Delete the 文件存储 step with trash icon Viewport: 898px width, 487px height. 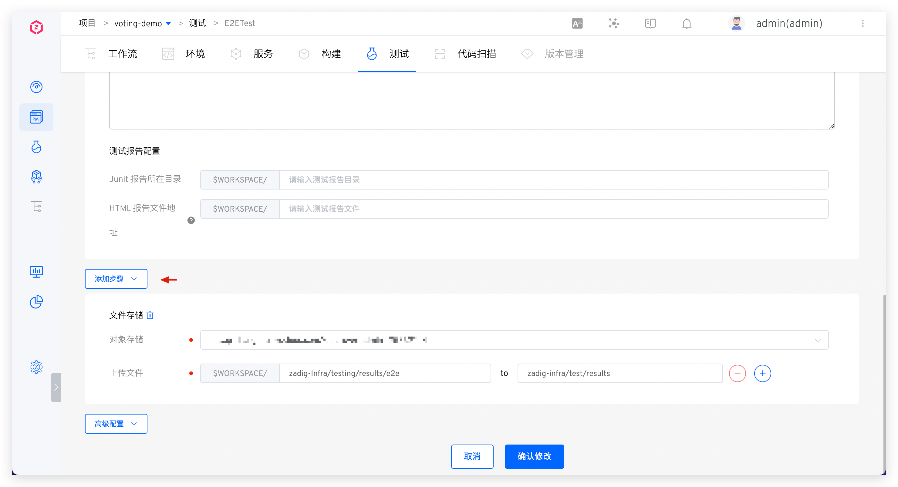tap(150, 315)
